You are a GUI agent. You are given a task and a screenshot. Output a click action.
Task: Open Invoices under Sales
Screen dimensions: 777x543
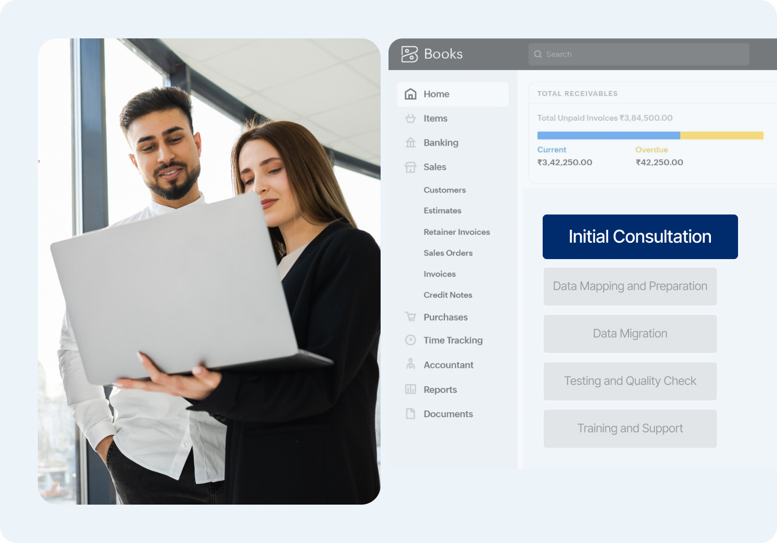pos(439,274)
